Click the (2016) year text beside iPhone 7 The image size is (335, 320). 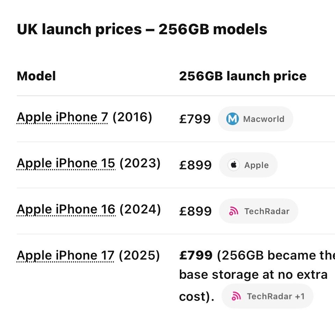132,117
